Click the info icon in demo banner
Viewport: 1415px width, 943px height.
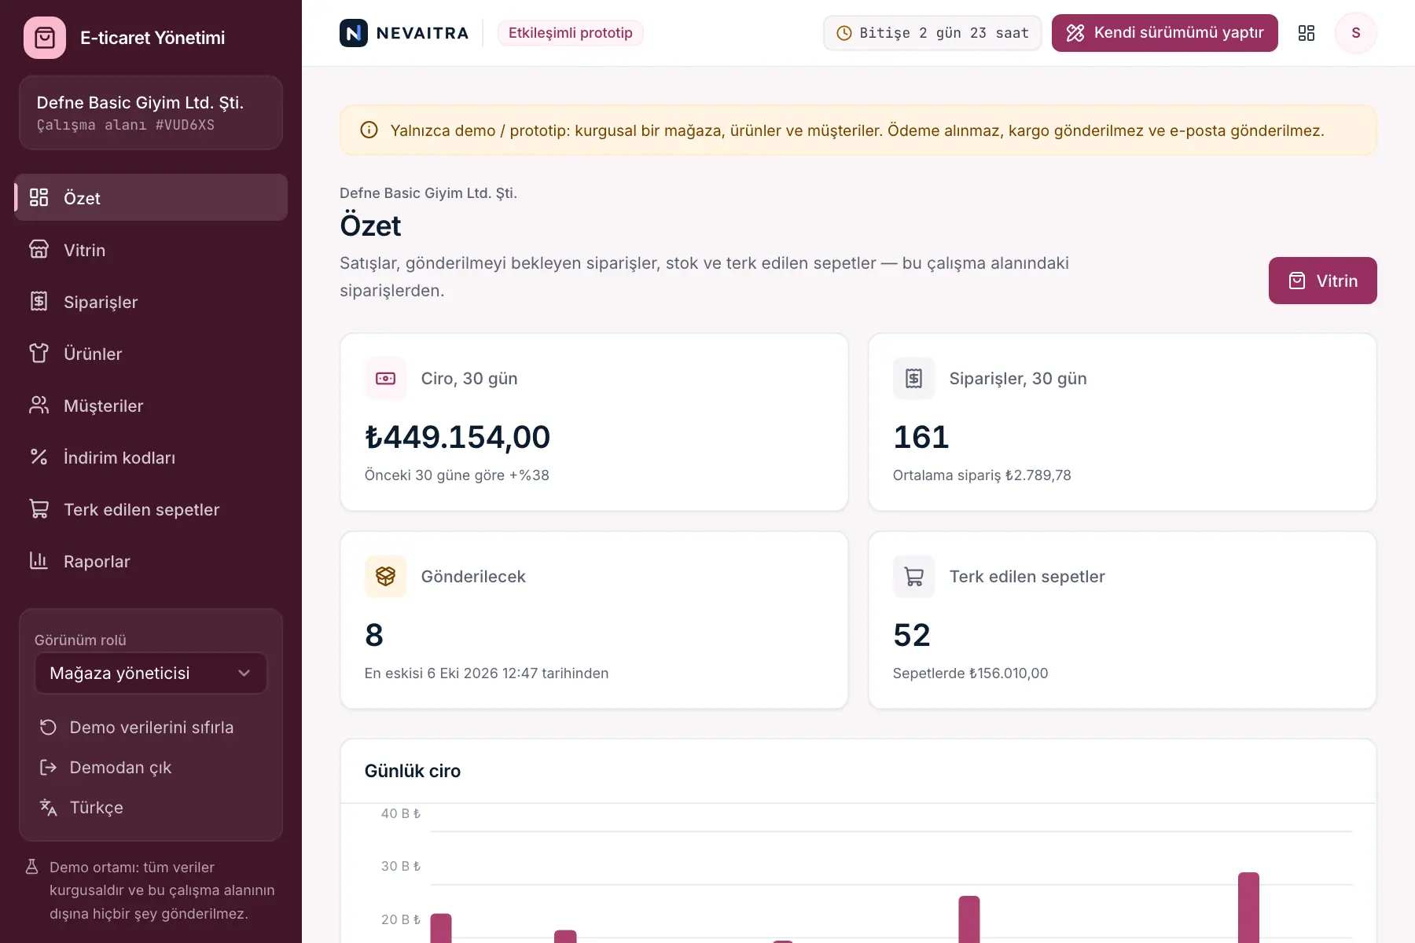pyautogui.click(x=369, y=130)
